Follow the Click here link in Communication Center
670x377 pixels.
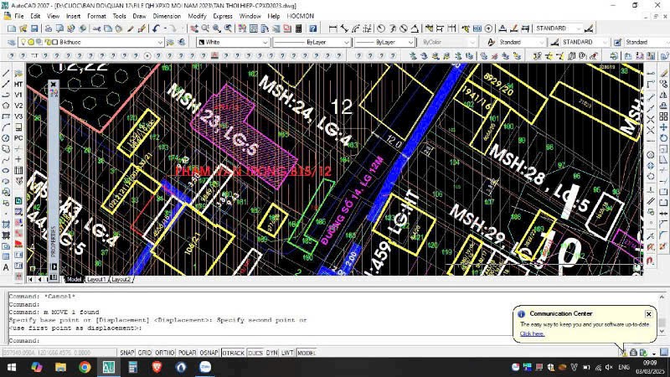(x=532, y=333)
